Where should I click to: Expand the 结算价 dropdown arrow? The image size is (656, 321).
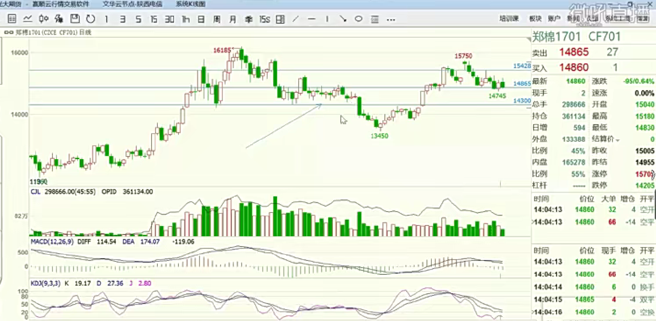(x=618, y=140)
